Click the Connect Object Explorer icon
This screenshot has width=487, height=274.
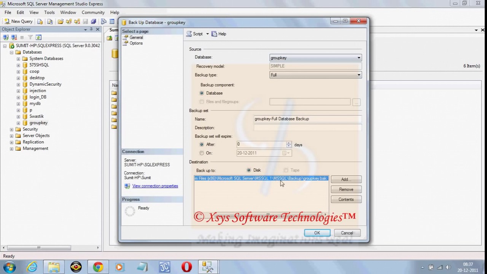pyautogui.click(x=6, y=37)
